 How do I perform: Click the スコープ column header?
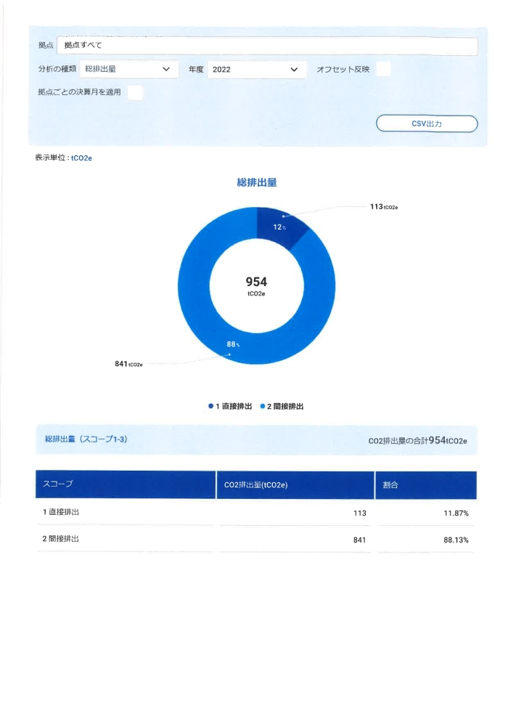point(126,484)
